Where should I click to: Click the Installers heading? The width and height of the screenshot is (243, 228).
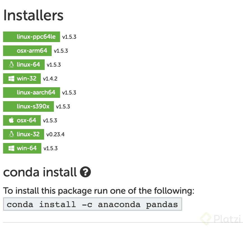click(33, 15)
